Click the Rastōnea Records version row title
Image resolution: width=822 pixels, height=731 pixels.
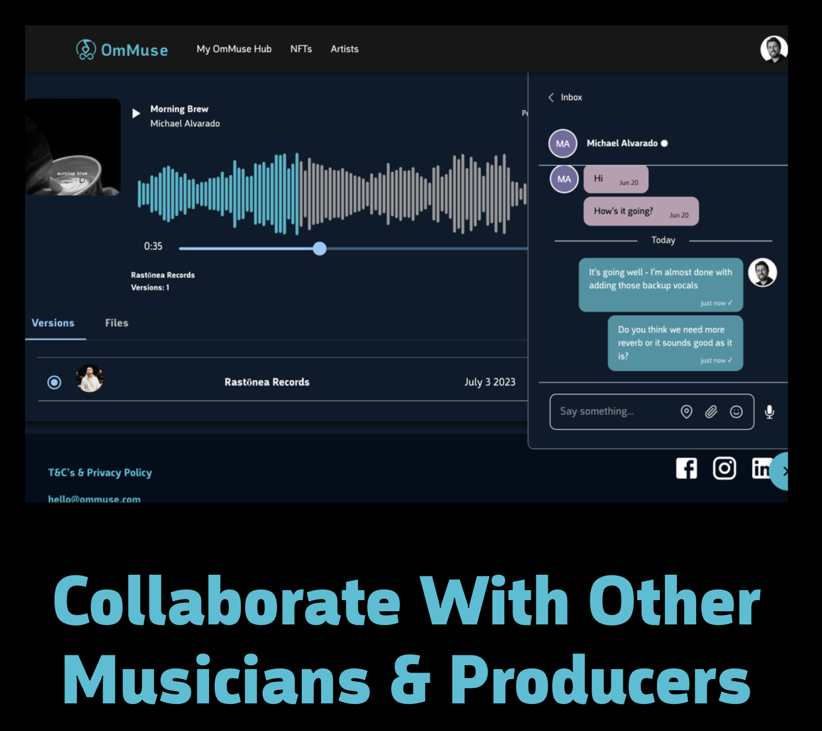click(267, 382)
